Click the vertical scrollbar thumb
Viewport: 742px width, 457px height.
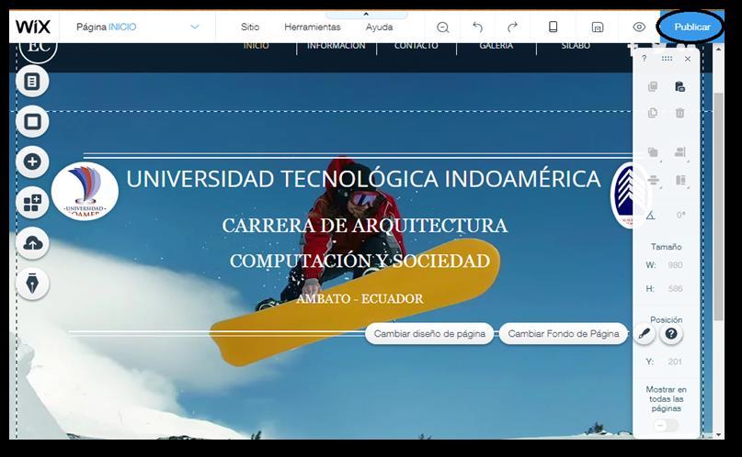(x=718, y=206)
